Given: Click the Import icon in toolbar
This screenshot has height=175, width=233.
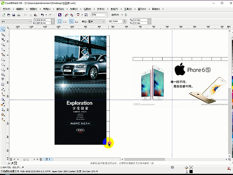Looking at the screenshot, I should 66,15.
